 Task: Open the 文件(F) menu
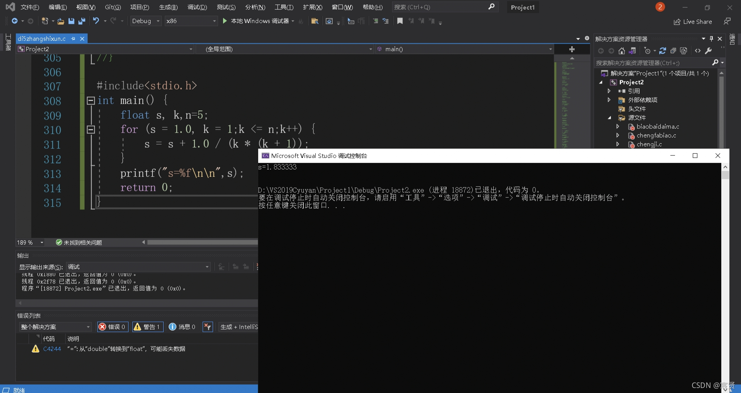pyautogui.click(x=30, y=7)
